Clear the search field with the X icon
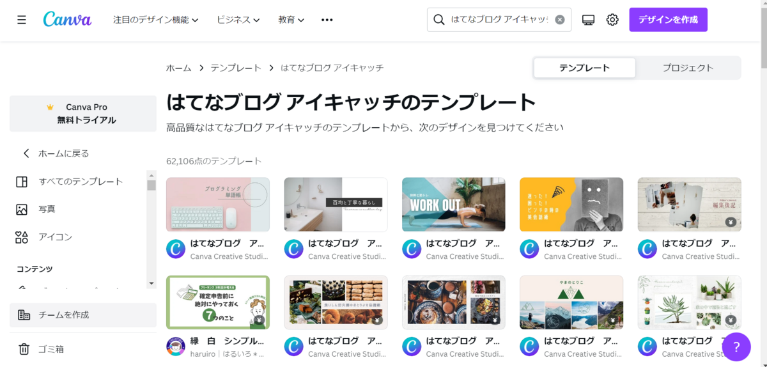This screenshot has width=767, height=367. point(560,20)
